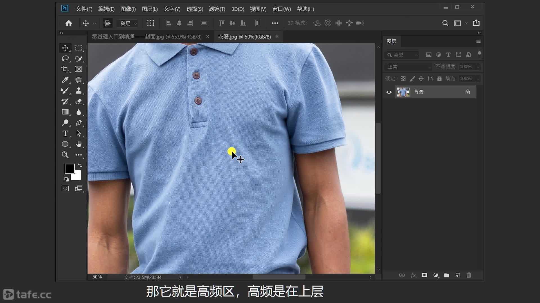Screen dimensions: 540x303
Task: Click the horizontal canvas scrollbar thumb
Action: [x=279, y=277]
